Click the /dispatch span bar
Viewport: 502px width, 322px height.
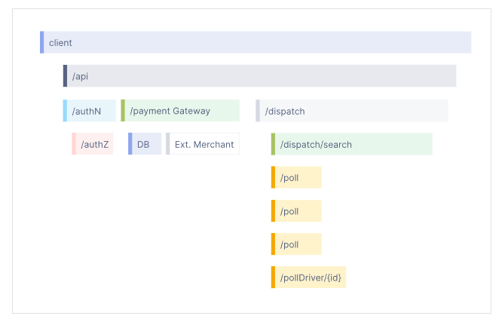[x=353, y=111]
